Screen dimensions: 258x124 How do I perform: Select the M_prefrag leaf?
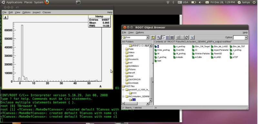[179, 54]
